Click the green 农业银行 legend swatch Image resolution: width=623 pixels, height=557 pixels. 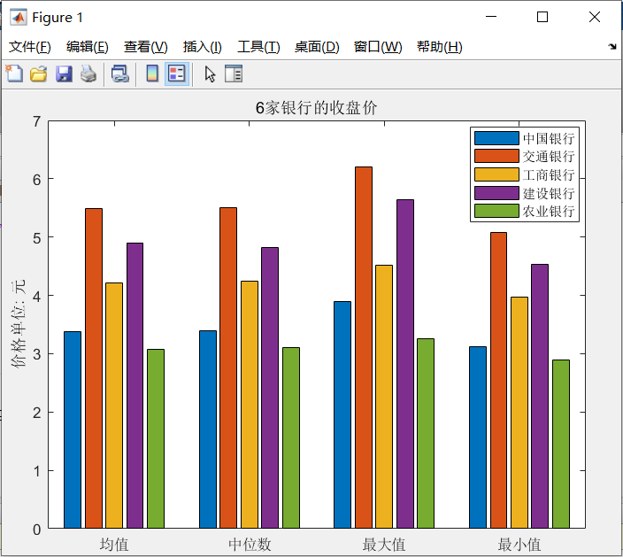(x=496, y=211)
